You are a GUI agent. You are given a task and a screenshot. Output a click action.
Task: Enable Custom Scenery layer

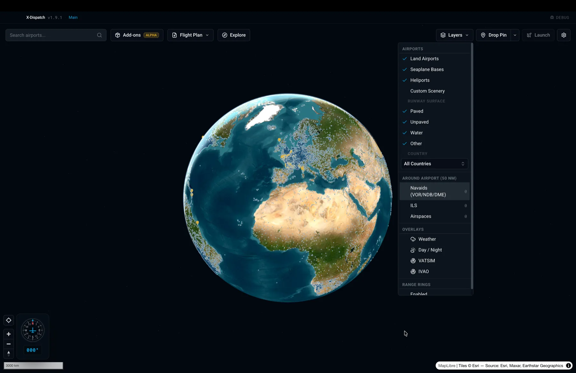[435, 91]
